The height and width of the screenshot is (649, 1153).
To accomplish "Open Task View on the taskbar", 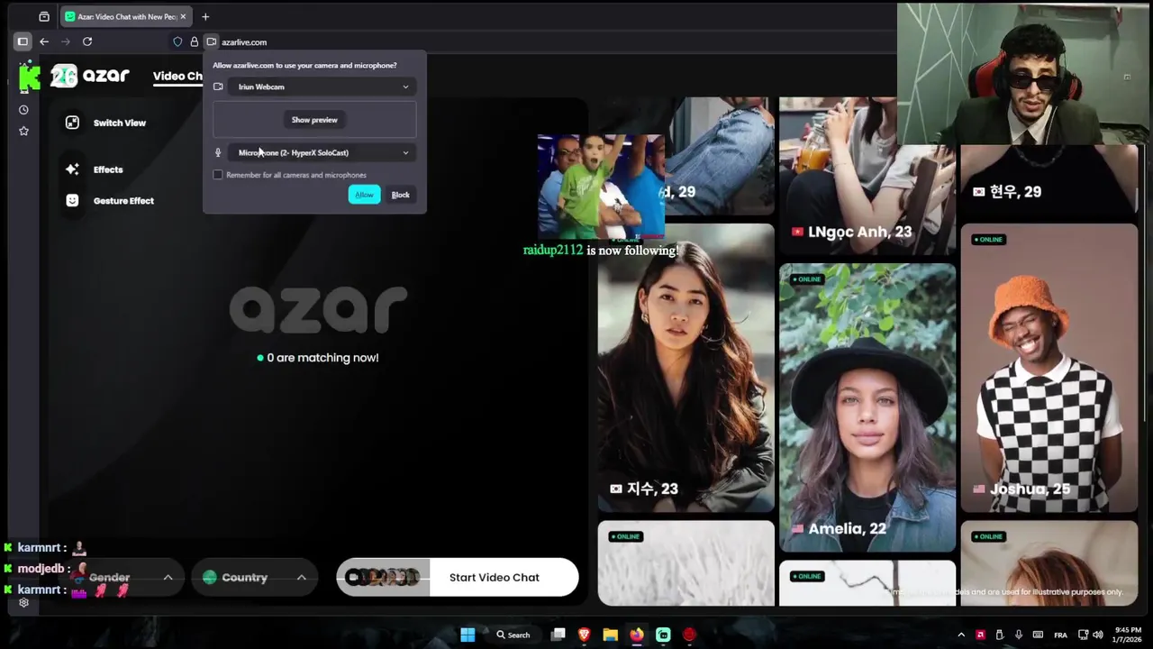I will 558,635.
